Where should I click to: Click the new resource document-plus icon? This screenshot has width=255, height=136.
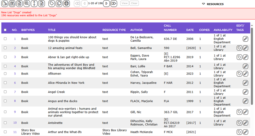tap(5, 3)
